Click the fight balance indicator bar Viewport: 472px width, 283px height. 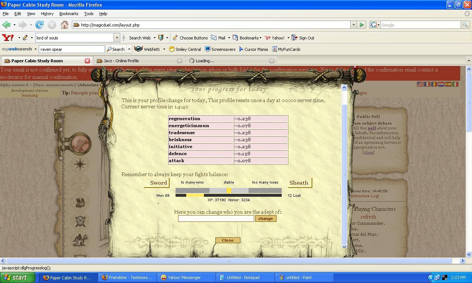coord(229,191)
